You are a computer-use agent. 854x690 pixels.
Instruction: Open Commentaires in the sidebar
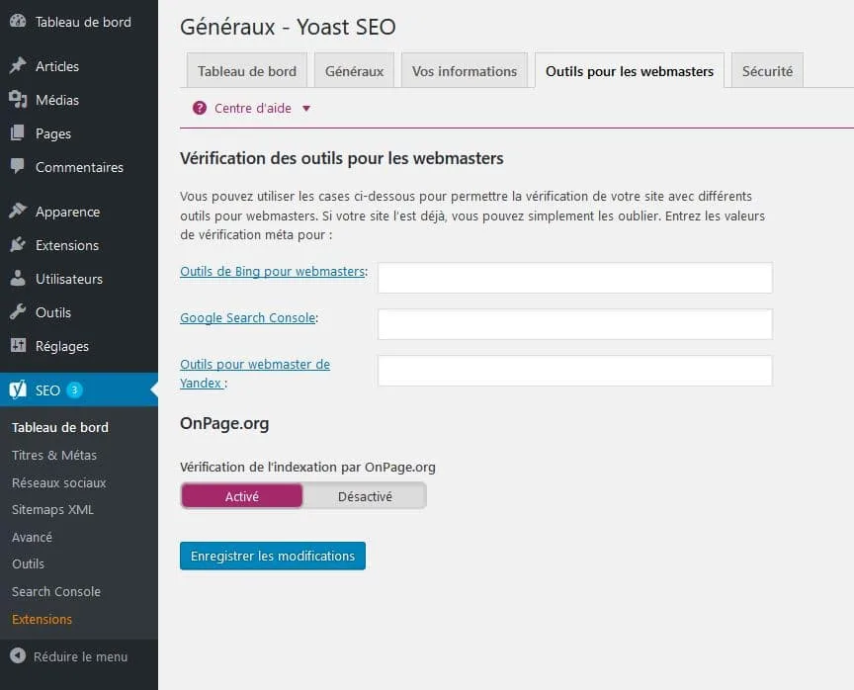(x=79, y=167)
